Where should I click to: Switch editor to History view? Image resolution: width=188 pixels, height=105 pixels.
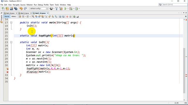14,16
